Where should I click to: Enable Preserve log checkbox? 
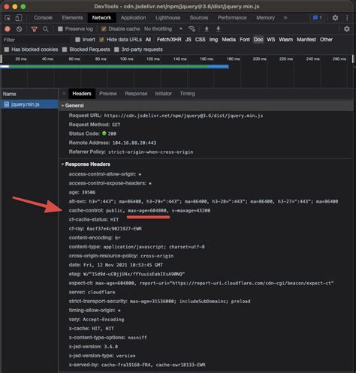point(60,29)
